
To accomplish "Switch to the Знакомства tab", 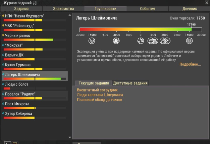I will (x=63, y=9).
